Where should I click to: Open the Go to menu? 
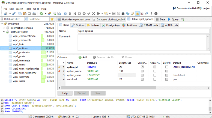click(x=36, y=9)
